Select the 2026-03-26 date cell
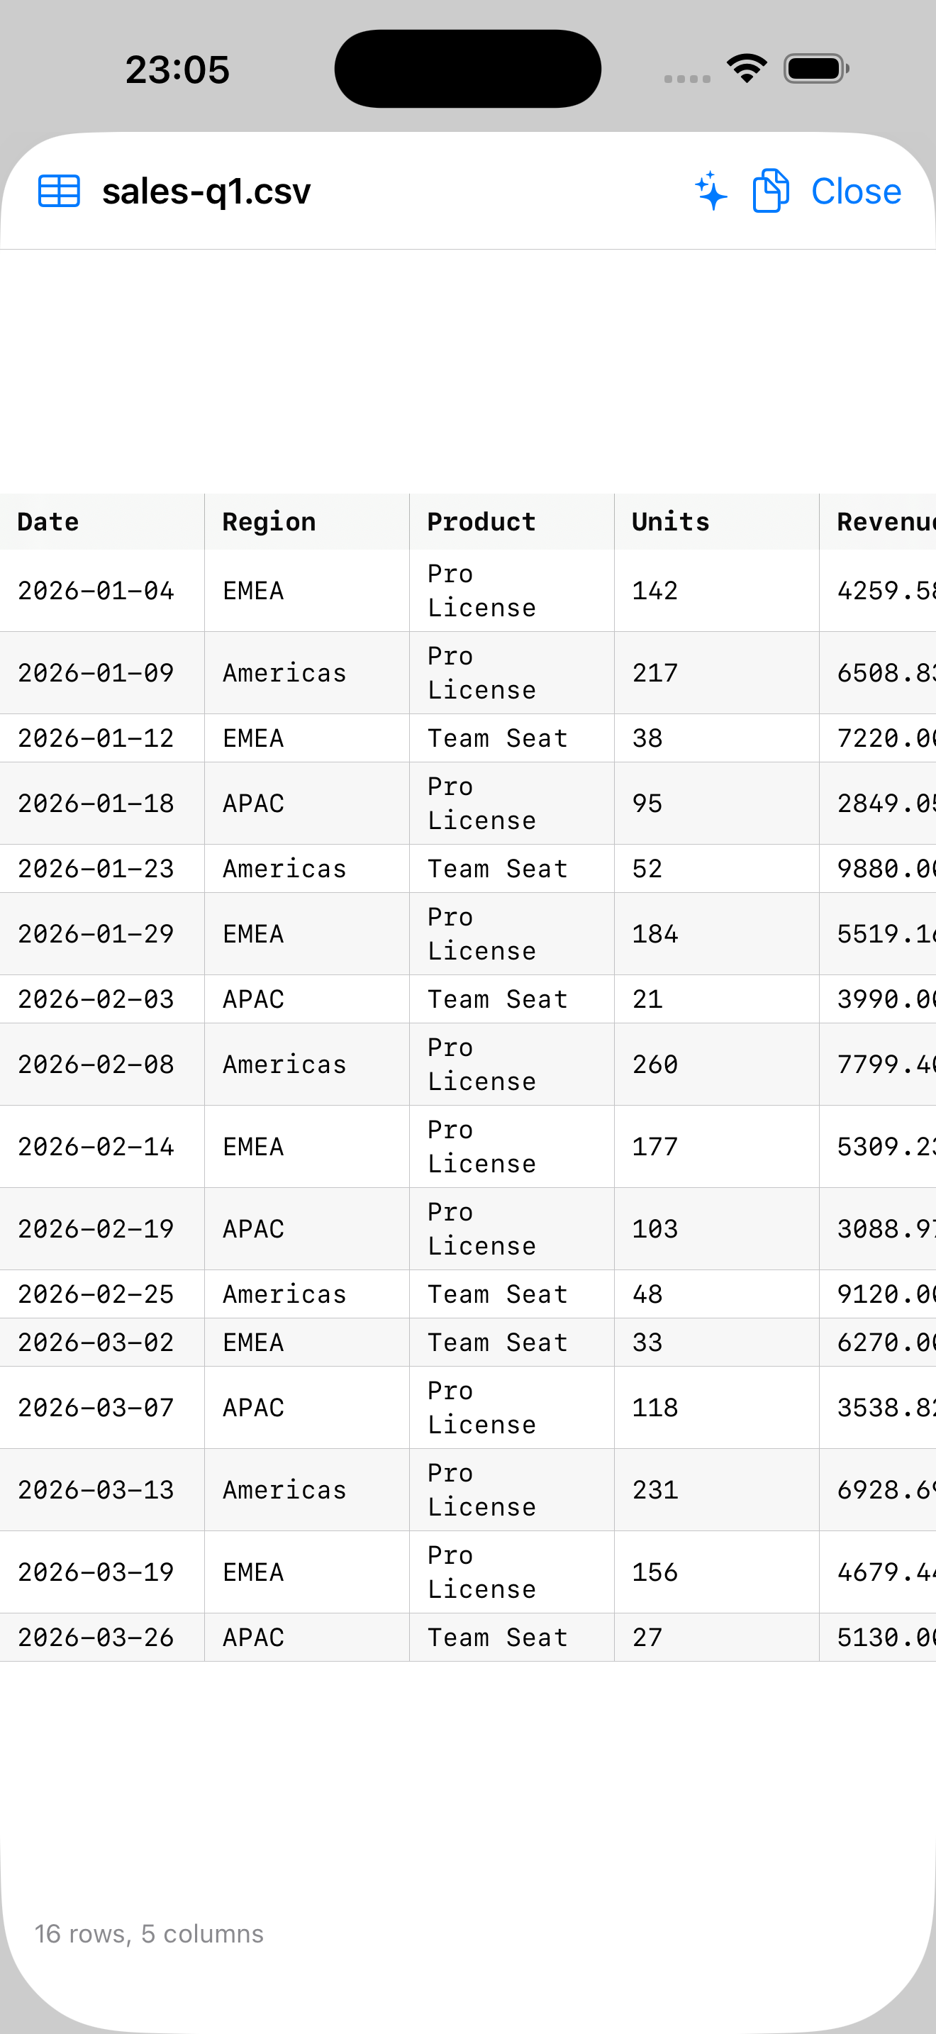Viewport: 936px width, 2034px height. click(103, 1638)
